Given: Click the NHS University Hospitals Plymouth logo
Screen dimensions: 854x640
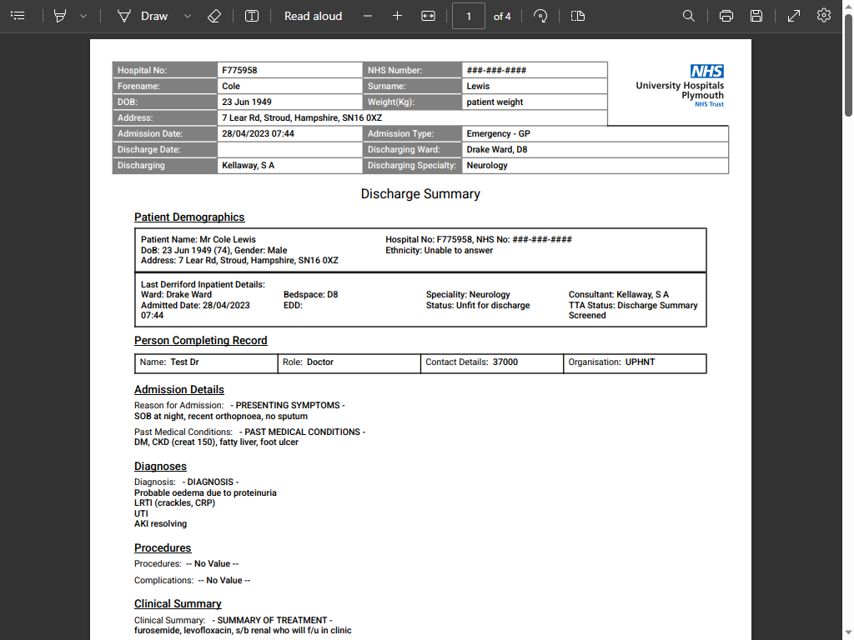Looking at the screenshot, I should 681,86.
